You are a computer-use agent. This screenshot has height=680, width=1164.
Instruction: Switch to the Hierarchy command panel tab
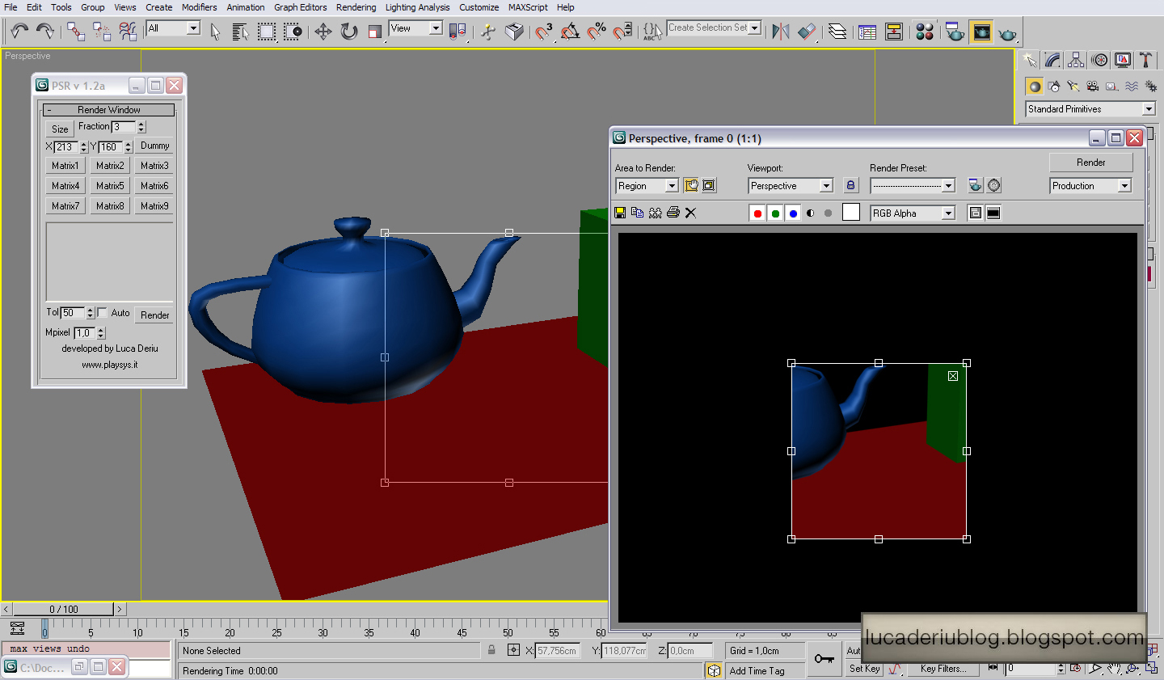point(1076,60)
